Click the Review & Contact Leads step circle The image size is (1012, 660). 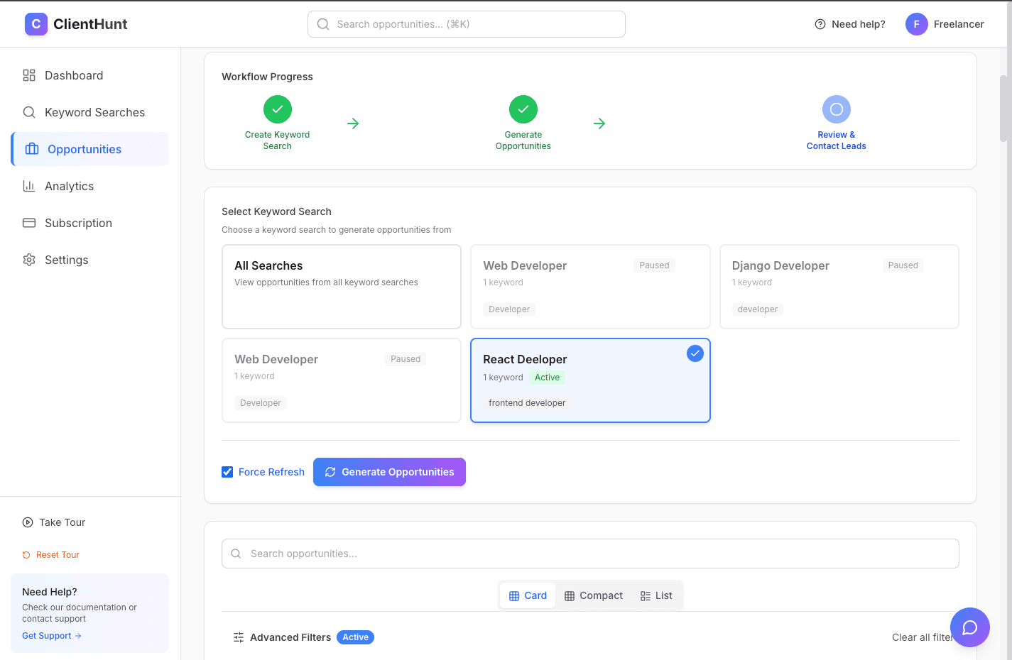pos(836,109)
